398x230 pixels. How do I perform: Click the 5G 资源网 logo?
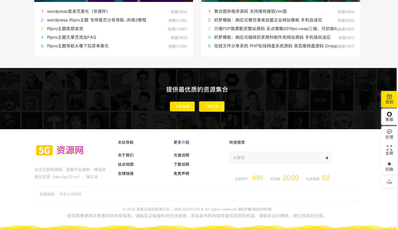point(60,150)
